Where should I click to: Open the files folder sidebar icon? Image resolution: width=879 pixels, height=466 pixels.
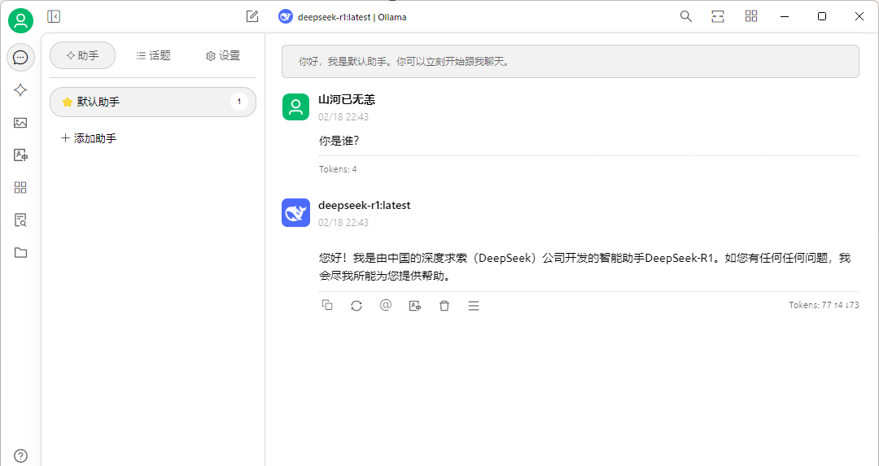click(x=20, y=253)
